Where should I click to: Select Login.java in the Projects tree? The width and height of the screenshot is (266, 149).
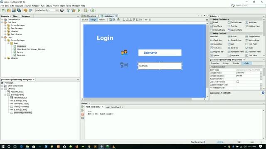tap(22, 46)
